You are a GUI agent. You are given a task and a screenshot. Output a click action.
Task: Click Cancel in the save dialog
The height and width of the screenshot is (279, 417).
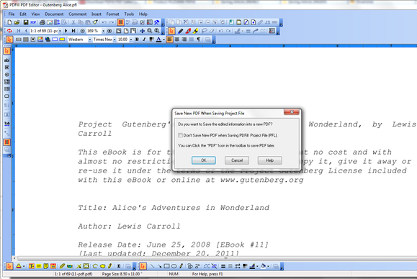pos(237,160)
